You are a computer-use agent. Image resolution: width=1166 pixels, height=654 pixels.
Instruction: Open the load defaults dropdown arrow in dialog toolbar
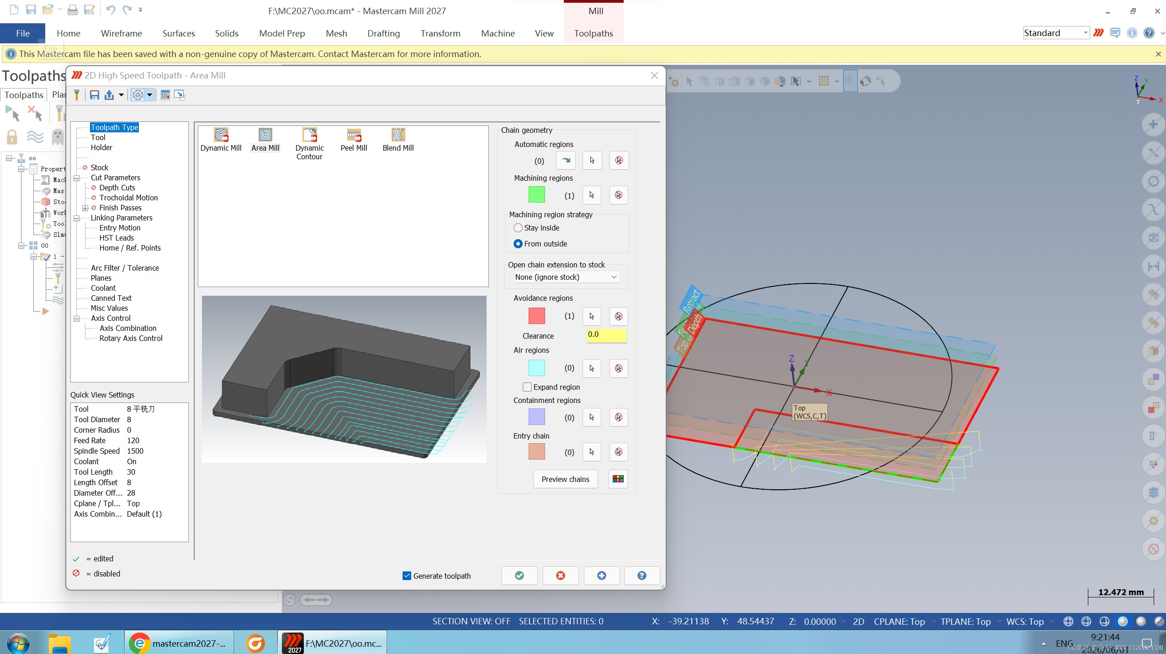(121, 95)
